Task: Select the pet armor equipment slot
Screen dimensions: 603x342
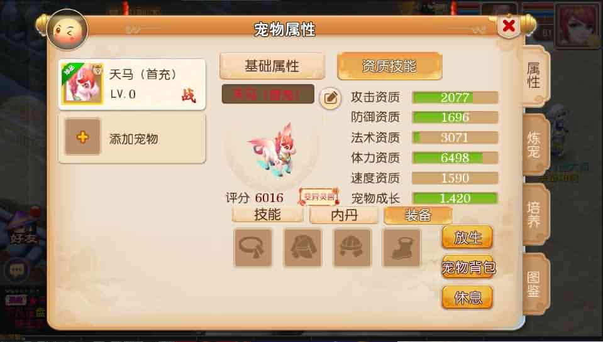Action: pyautogui.click(x=302, y=248)
